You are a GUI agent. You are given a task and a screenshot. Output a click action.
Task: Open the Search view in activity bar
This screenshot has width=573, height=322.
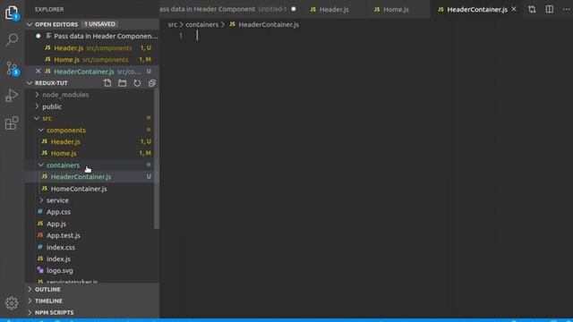[12, 39]
